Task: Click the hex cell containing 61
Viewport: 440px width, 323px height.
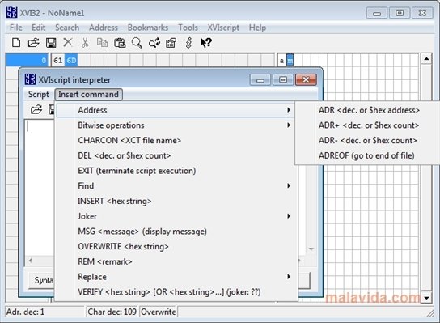Action: 58,61
